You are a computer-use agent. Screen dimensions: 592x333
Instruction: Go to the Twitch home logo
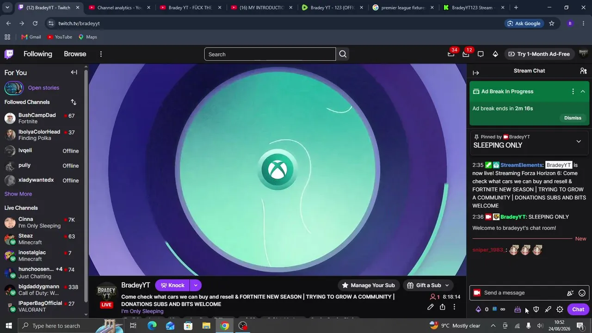pyautogui.click(x=9, y=54)
